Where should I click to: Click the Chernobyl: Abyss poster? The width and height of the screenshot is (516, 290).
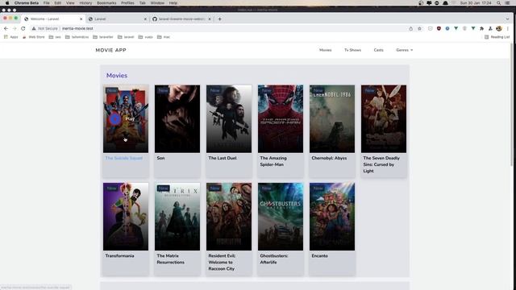[332, 118]
